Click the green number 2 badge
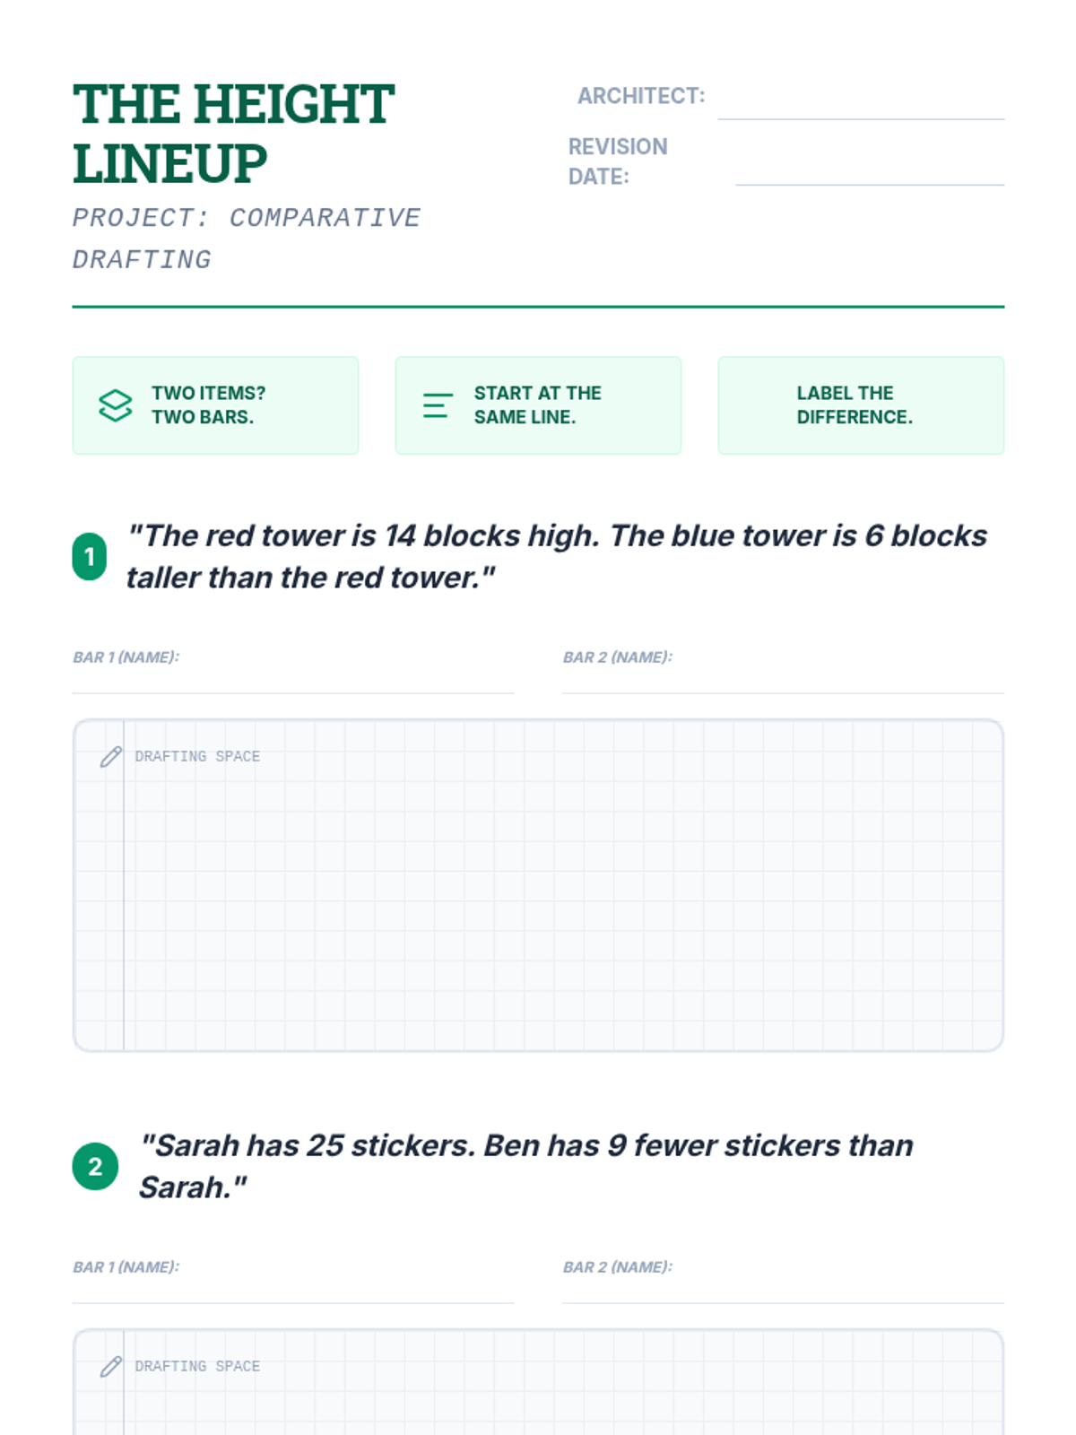The width and height of the screenshot is (1076, 1435). [95, 1166]
